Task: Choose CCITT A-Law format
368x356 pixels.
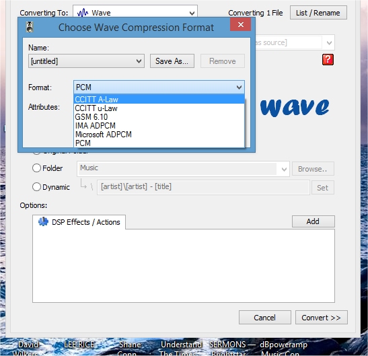Action: tap(159, 100)
